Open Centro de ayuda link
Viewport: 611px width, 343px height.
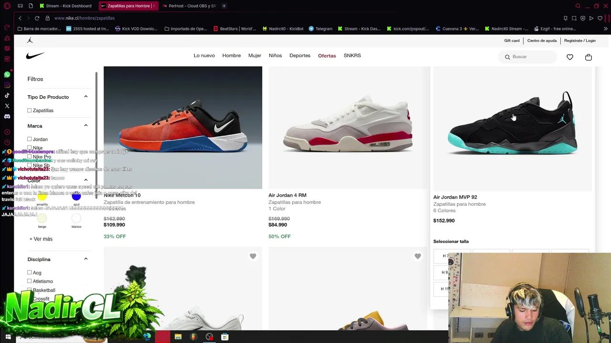click(542, 40)
